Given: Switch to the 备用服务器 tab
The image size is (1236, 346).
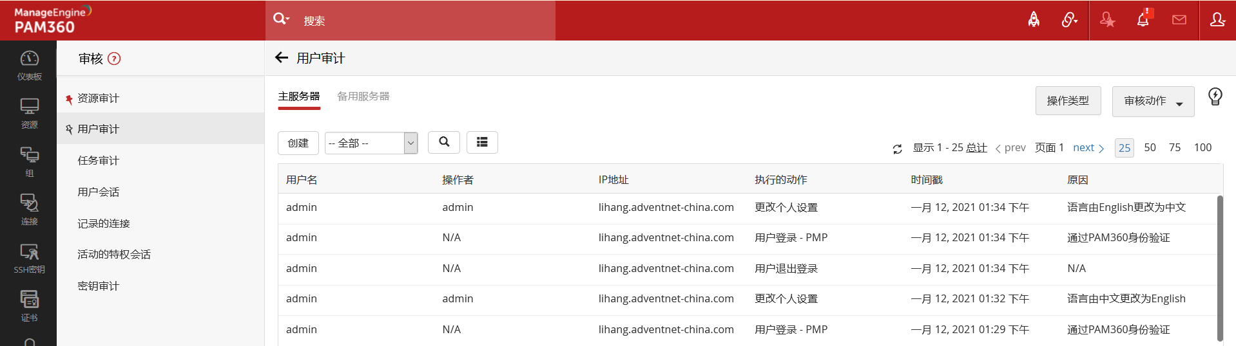Looking at the screenshot, I should (x=363, y=96).
